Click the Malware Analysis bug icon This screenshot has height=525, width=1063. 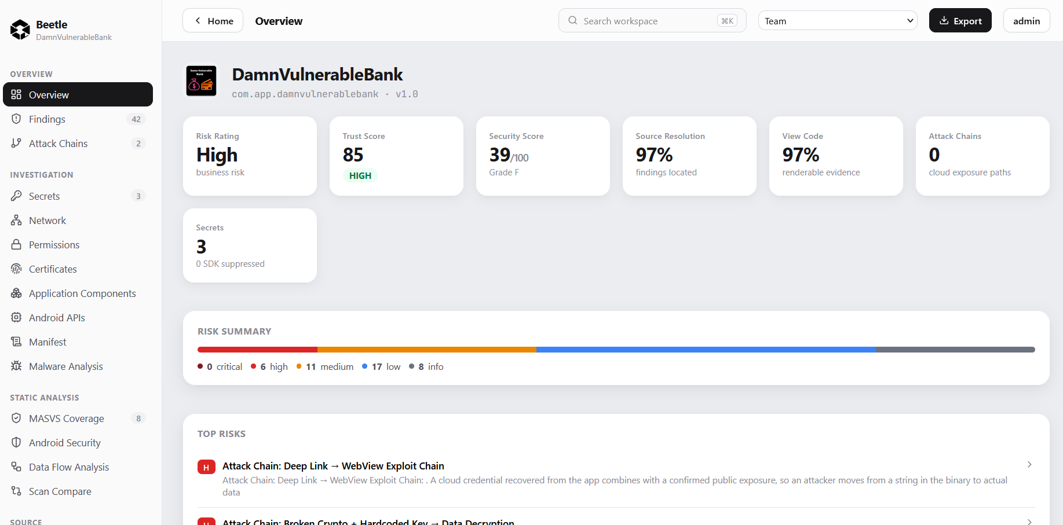[16, 366]
